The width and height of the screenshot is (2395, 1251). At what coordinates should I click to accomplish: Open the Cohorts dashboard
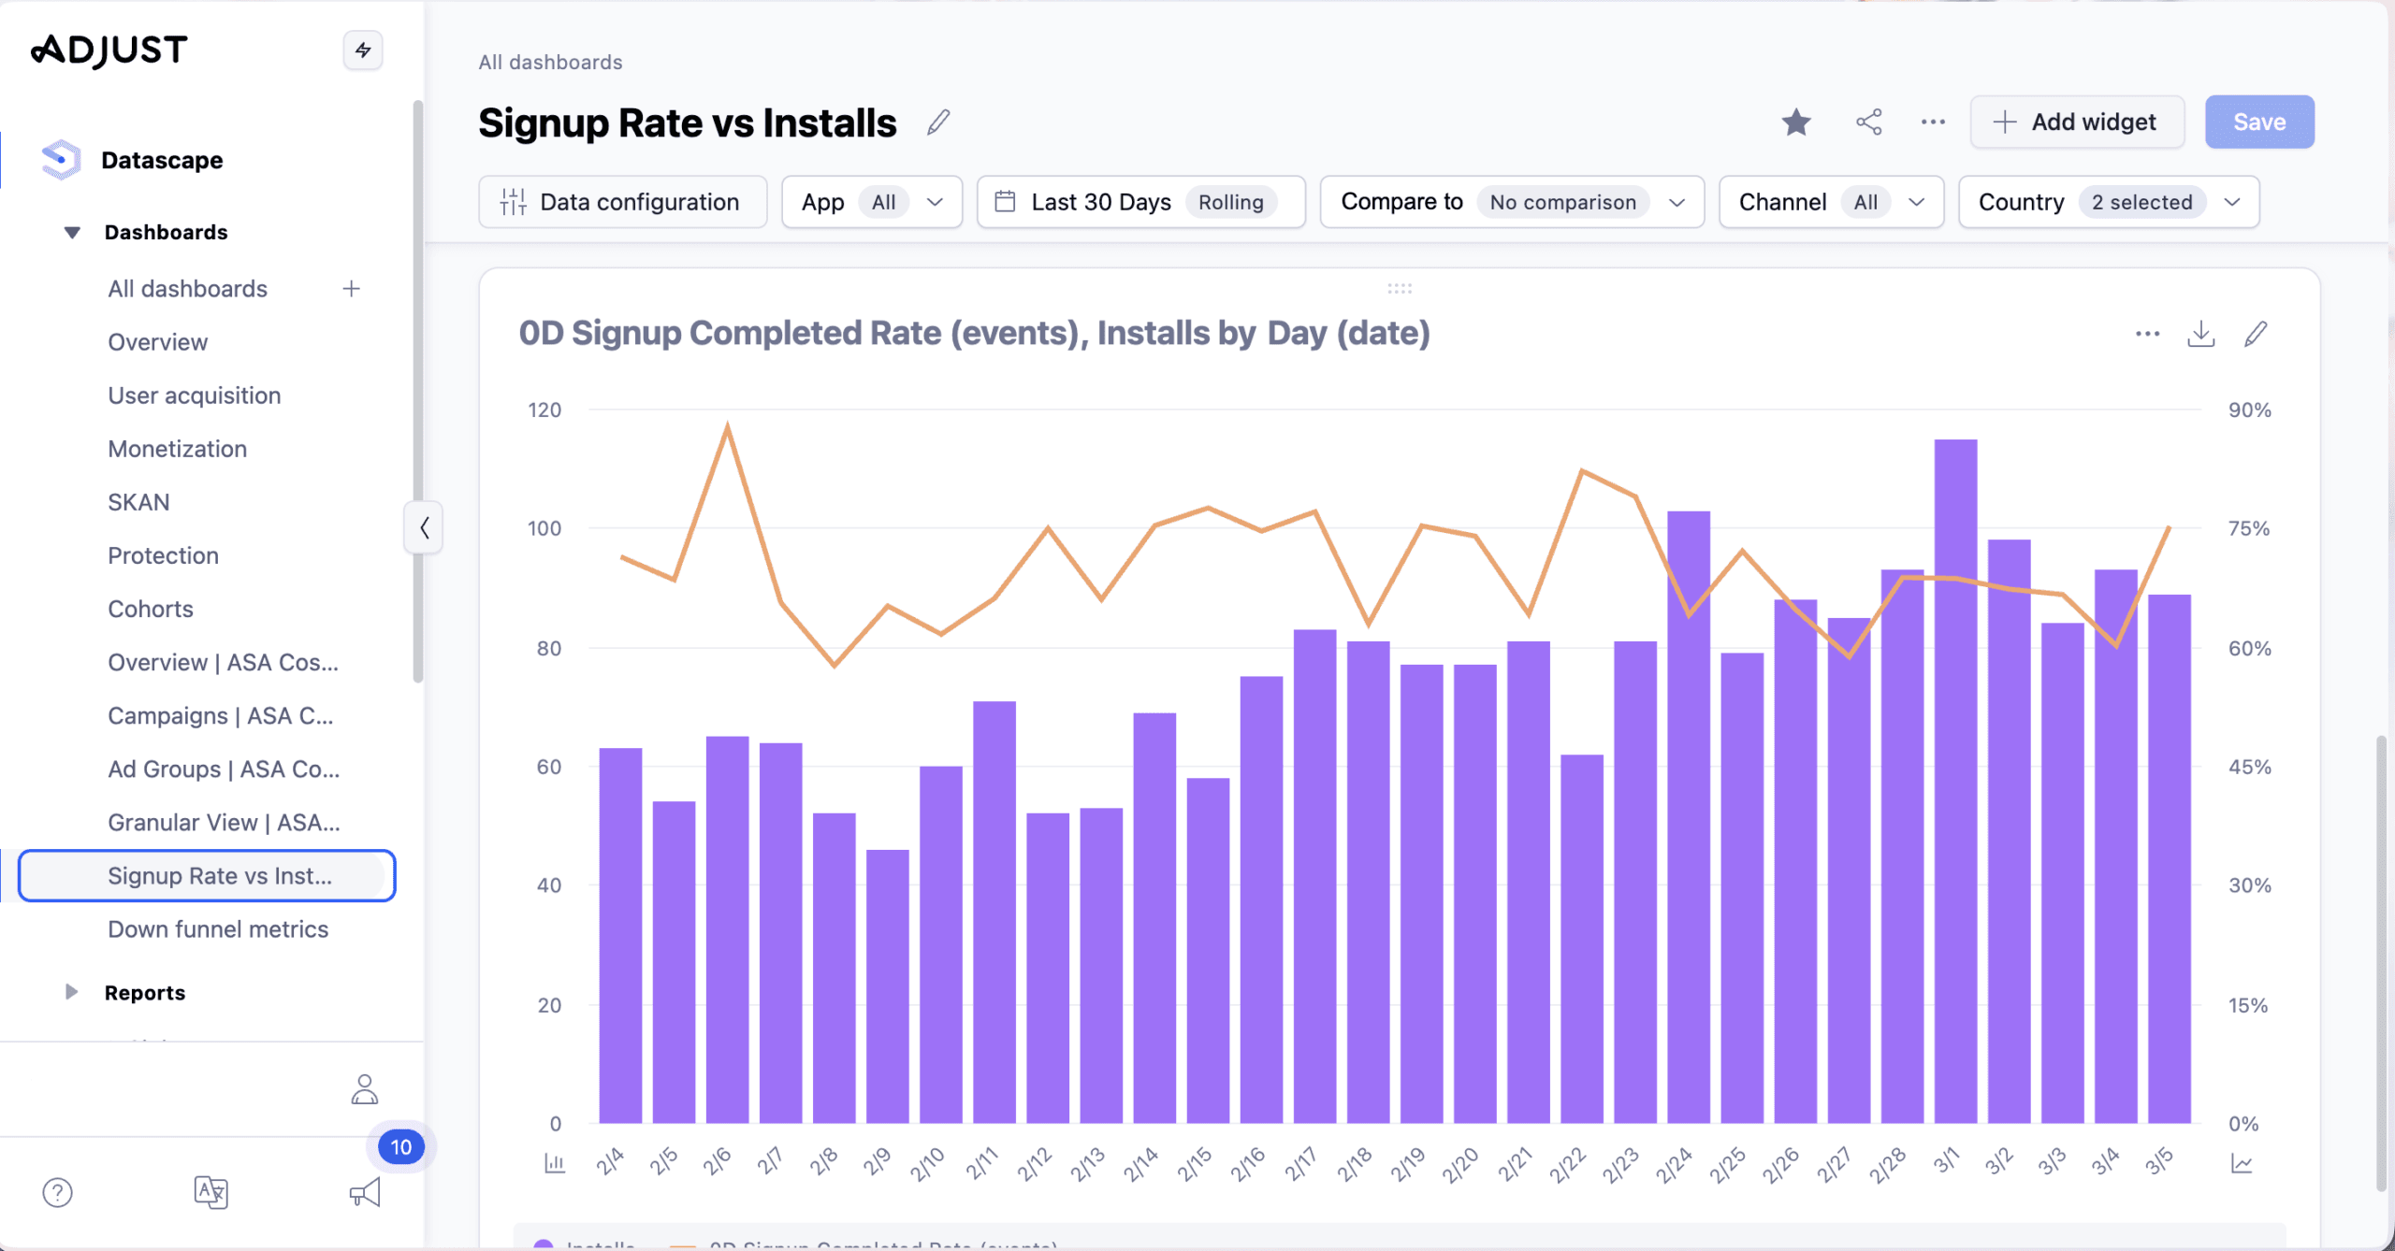pos(151,609)
